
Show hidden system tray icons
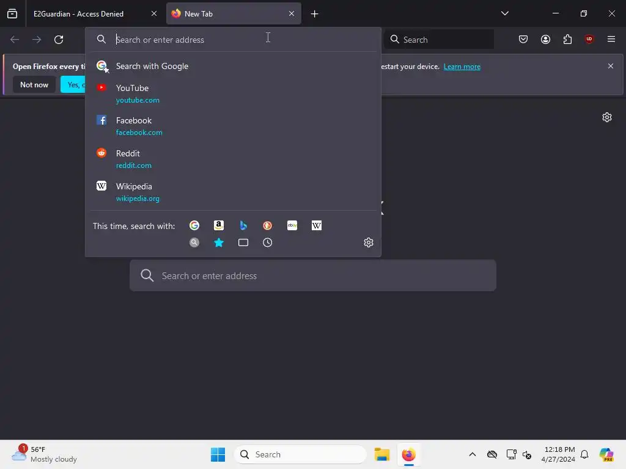[x=473, y=454]
